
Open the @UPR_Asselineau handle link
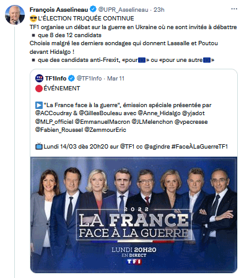(123, 10)
